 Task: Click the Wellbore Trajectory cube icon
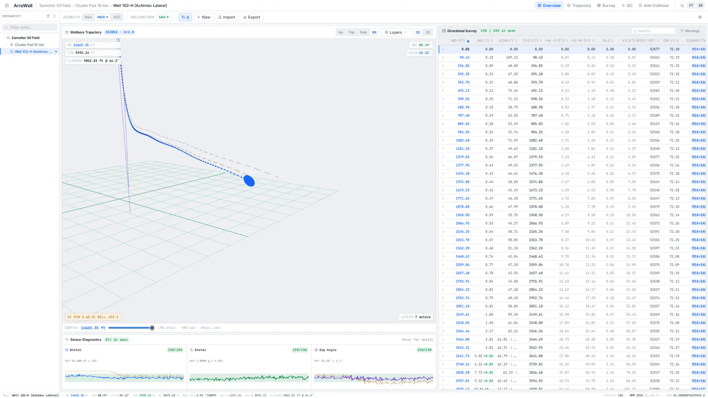point(67,32)
